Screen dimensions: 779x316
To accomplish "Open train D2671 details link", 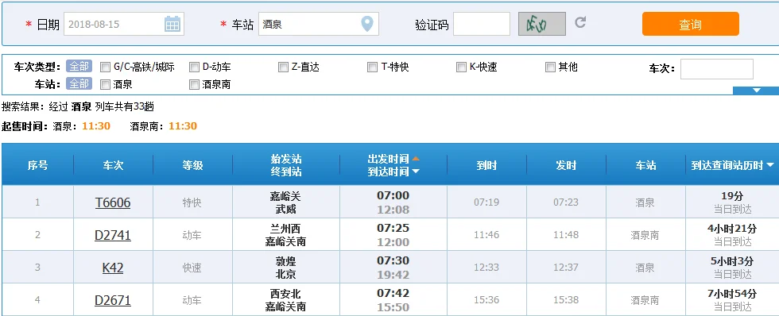I will [113, 301].
